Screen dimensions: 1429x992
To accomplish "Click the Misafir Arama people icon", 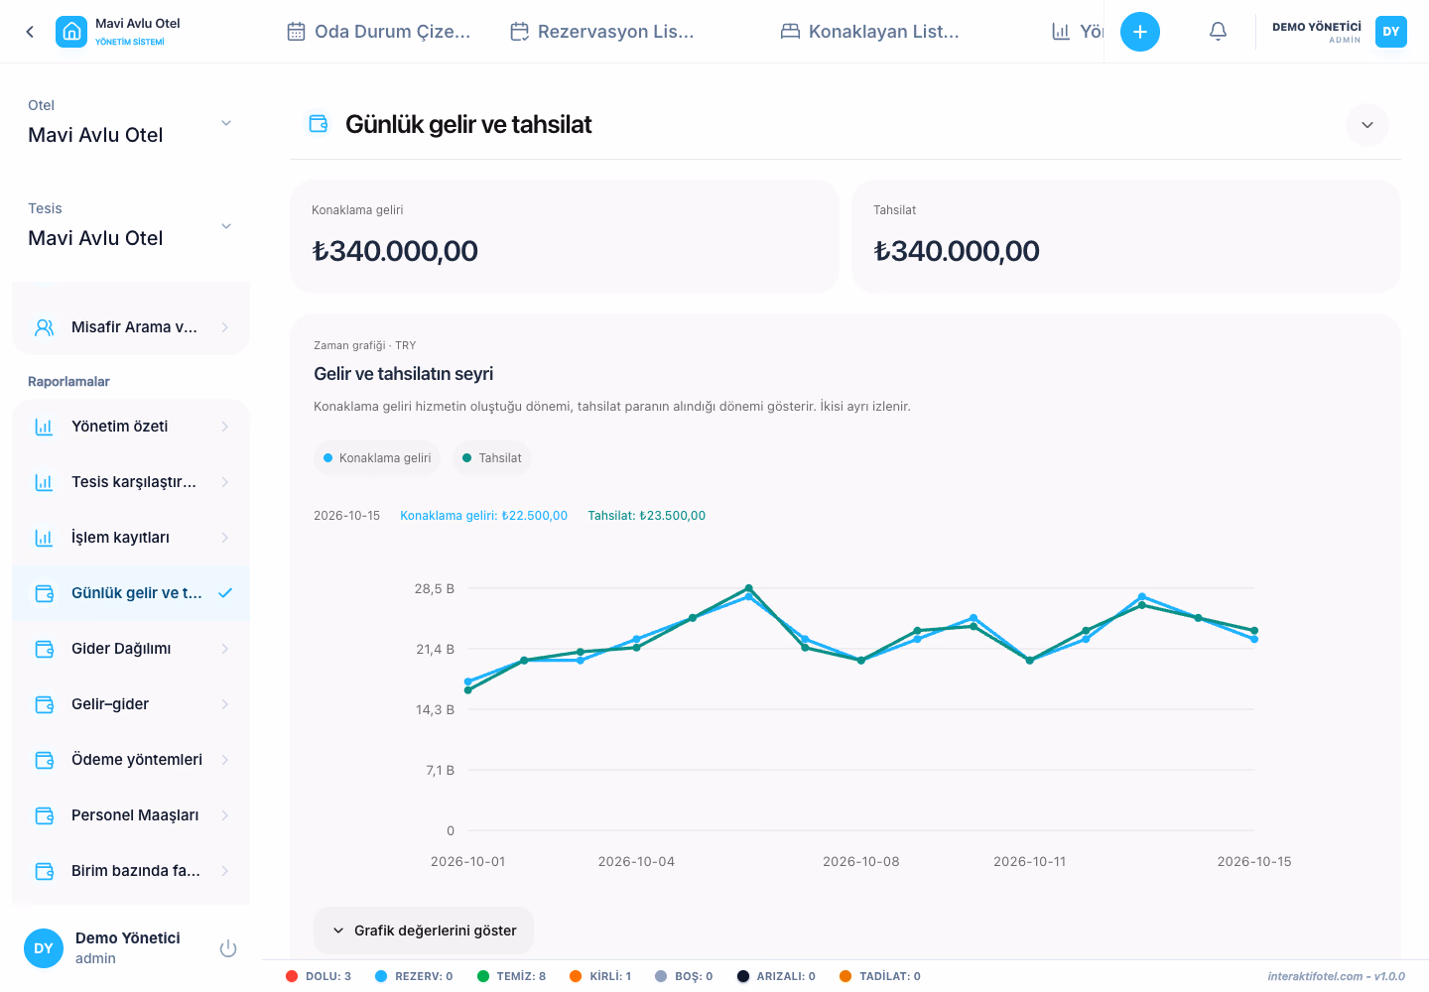I will click(45, 327).
